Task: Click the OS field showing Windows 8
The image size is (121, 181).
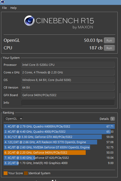Action: [68, 80]
